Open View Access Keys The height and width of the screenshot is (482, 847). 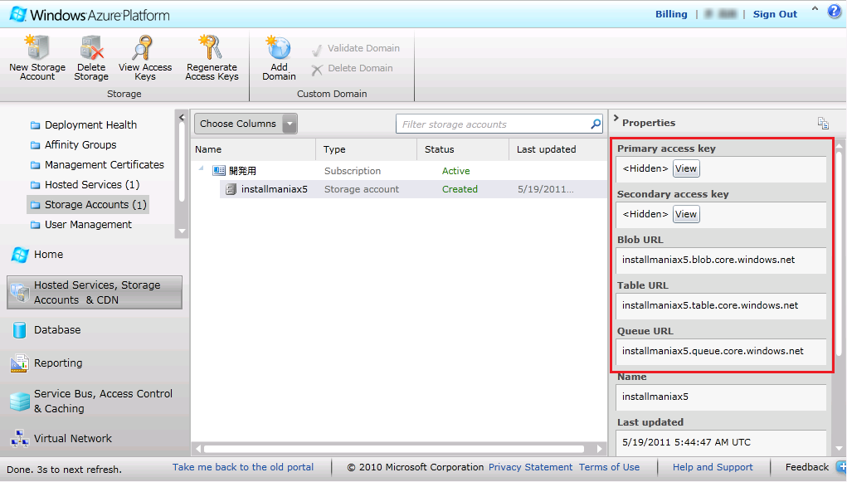point(145,58)
